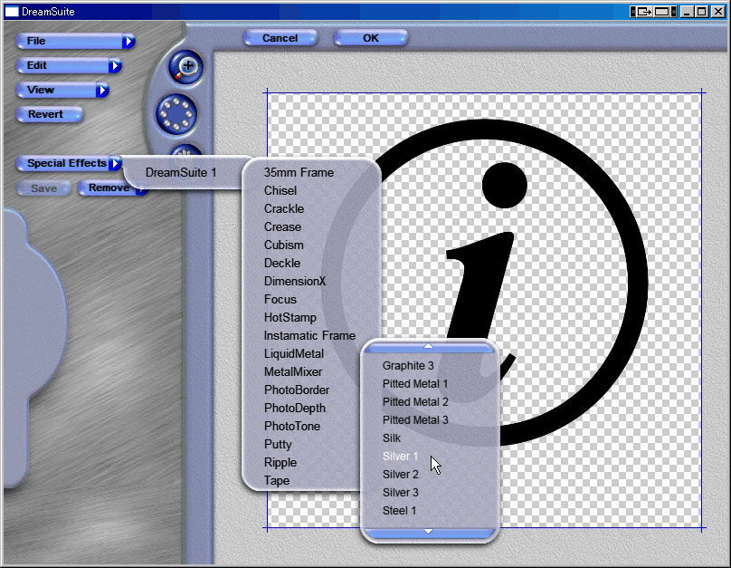The image size is (731, 568).
Task: Open the MetalMixer effect entry
Action: click(293, 372)
